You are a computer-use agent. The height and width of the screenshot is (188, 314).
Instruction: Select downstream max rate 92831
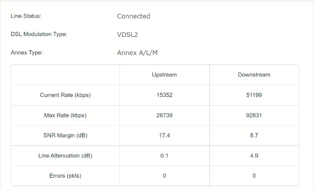pyautogui.click(x=254, y=115)
